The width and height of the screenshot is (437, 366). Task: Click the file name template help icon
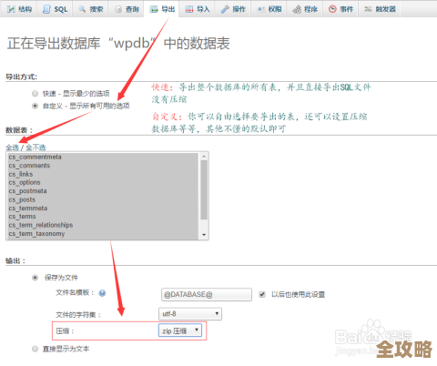point(102,293)
